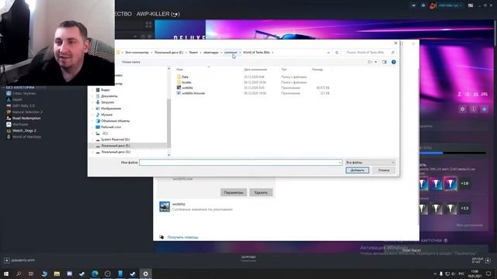Click the Параметры button
Screen dimensions: 497x279
pyautogui.click(x=234, y=192)
